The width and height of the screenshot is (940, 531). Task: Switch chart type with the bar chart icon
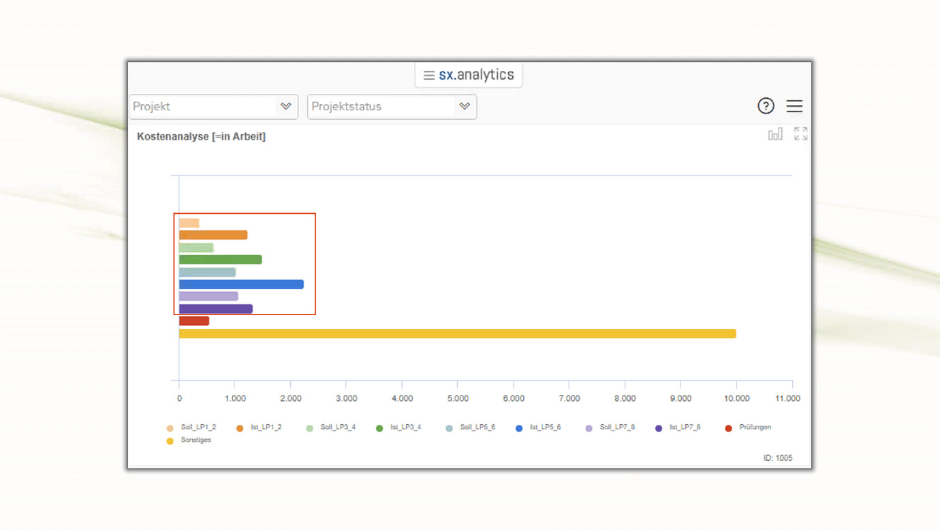tap(775, 135)
